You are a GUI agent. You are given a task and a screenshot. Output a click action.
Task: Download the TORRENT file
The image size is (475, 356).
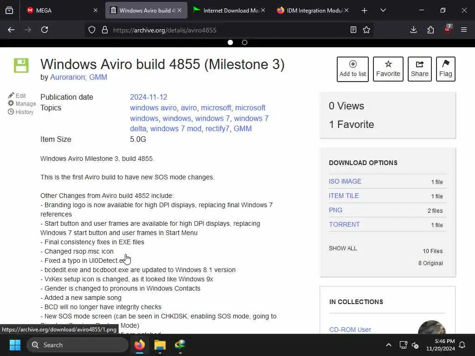(344, 225)
